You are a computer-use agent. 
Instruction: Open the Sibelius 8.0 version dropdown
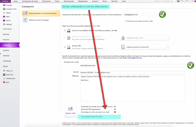coord(144,38)
